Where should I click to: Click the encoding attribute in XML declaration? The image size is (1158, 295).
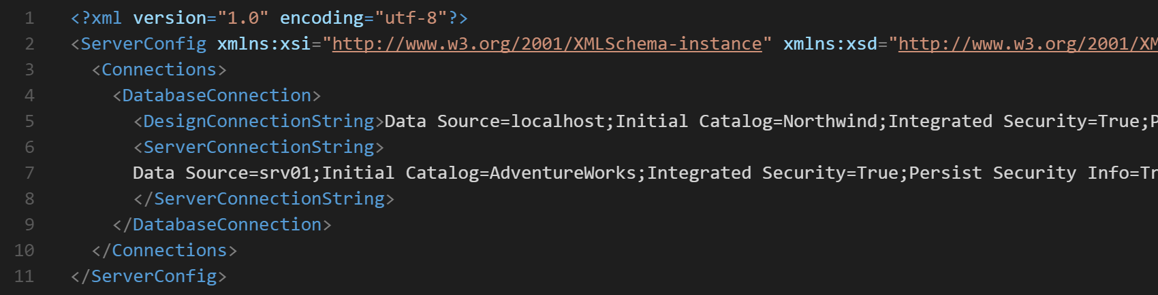coord(322,18)
